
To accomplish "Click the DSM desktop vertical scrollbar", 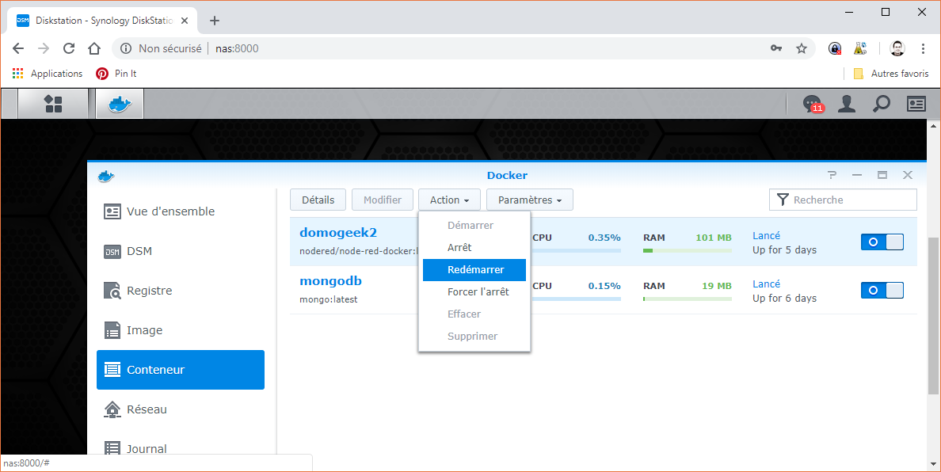I will 933,315.
